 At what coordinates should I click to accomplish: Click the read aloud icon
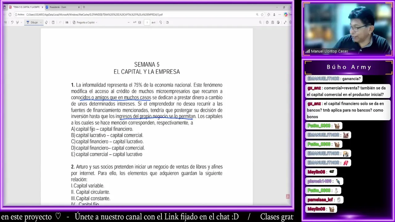point(60,22)
